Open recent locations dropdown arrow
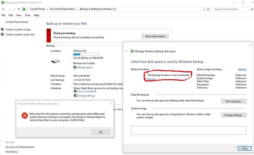Image resolution: width=254 pixels, height=155 pixels. (x=14, y=9)
